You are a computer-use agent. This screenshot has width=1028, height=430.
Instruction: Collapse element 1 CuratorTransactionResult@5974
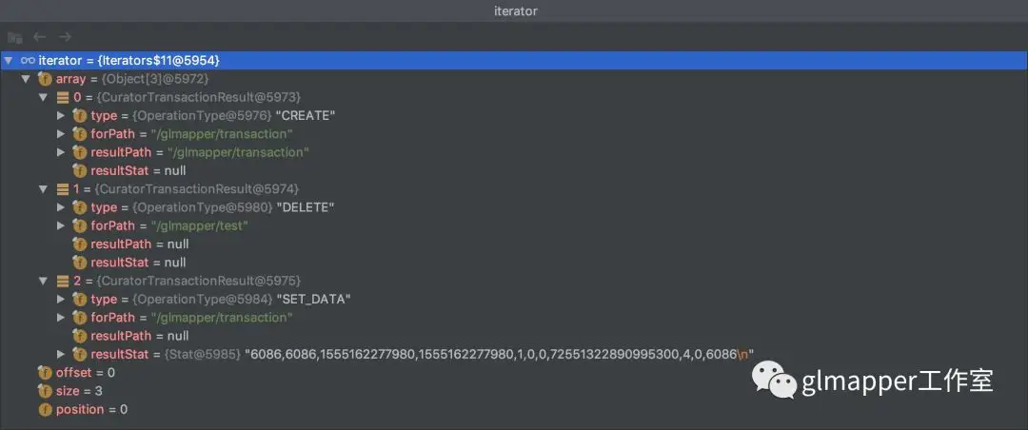(x=43, y=189)
